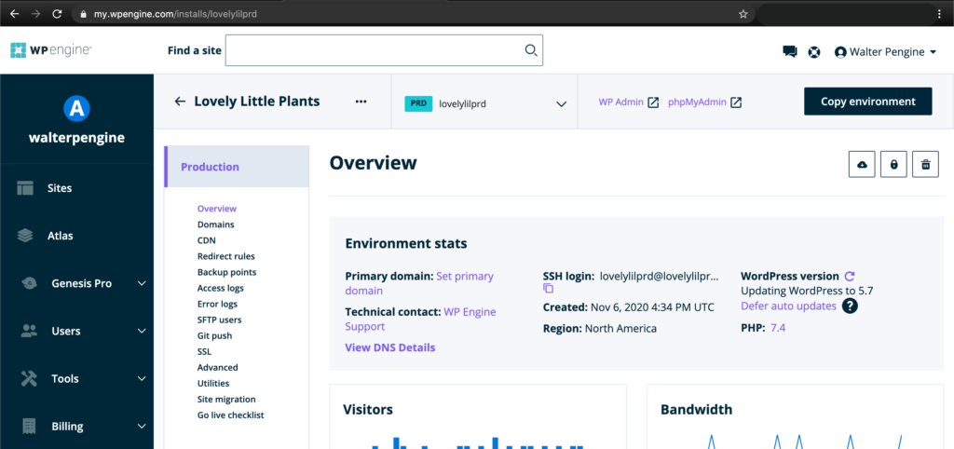Open the chat messages icon
This screenshot has height=449, width=954.
point(790,52)
